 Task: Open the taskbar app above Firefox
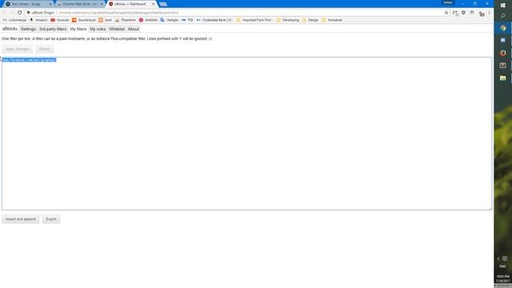503,40
